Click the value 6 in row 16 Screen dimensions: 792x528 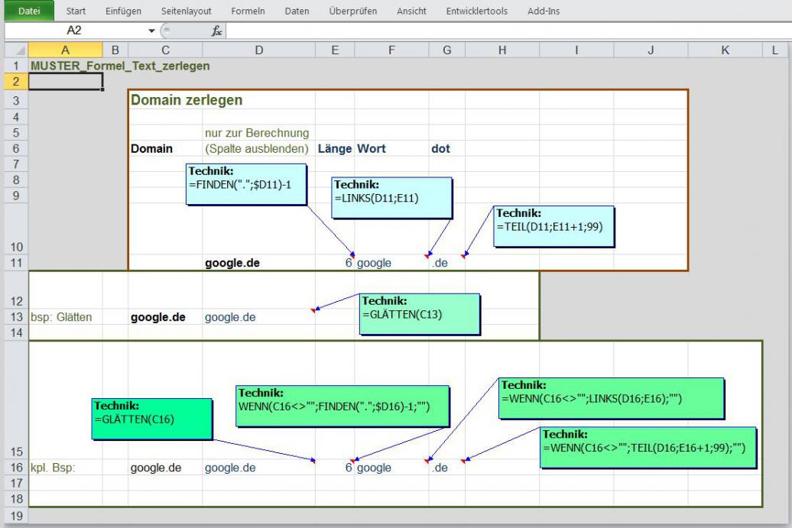tap(335, 468)
